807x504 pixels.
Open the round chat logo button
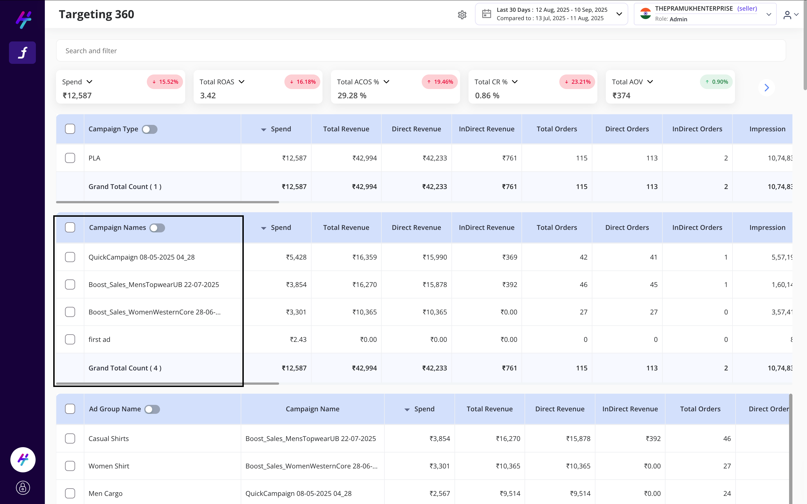point(23,460)
